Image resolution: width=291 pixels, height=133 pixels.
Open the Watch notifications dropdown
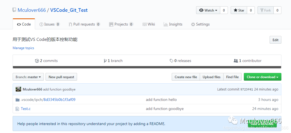click(208, 10)
